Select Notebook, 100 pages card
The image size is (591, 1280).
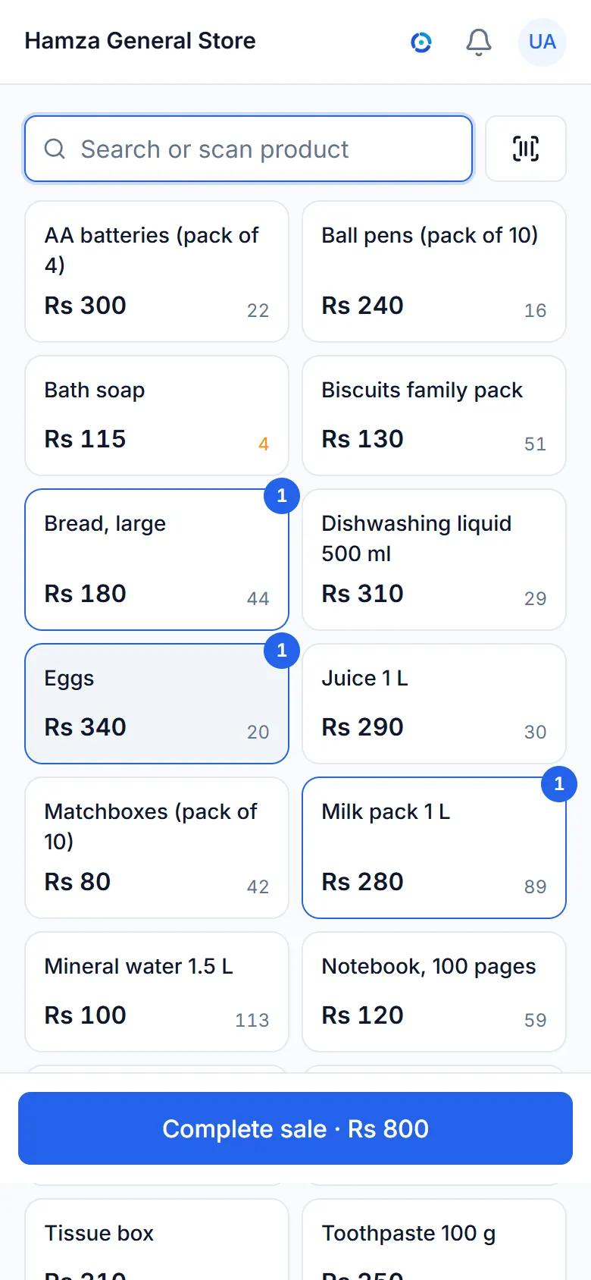tap(434, 992)
